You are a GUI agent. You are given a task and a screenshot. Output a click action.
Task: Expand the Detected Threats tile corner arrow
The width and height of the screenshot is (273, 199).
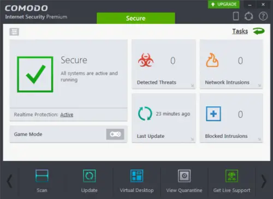pos(192,86)
